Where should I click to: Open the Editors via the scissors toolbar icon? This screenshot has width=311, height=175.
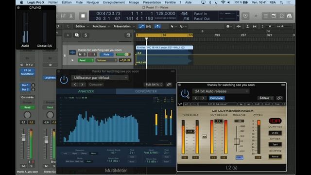point(71,16)
